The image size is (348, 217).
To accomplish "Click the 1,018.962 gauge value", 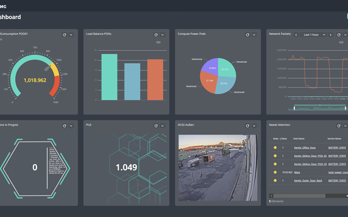I will click(x=35, y=80).
